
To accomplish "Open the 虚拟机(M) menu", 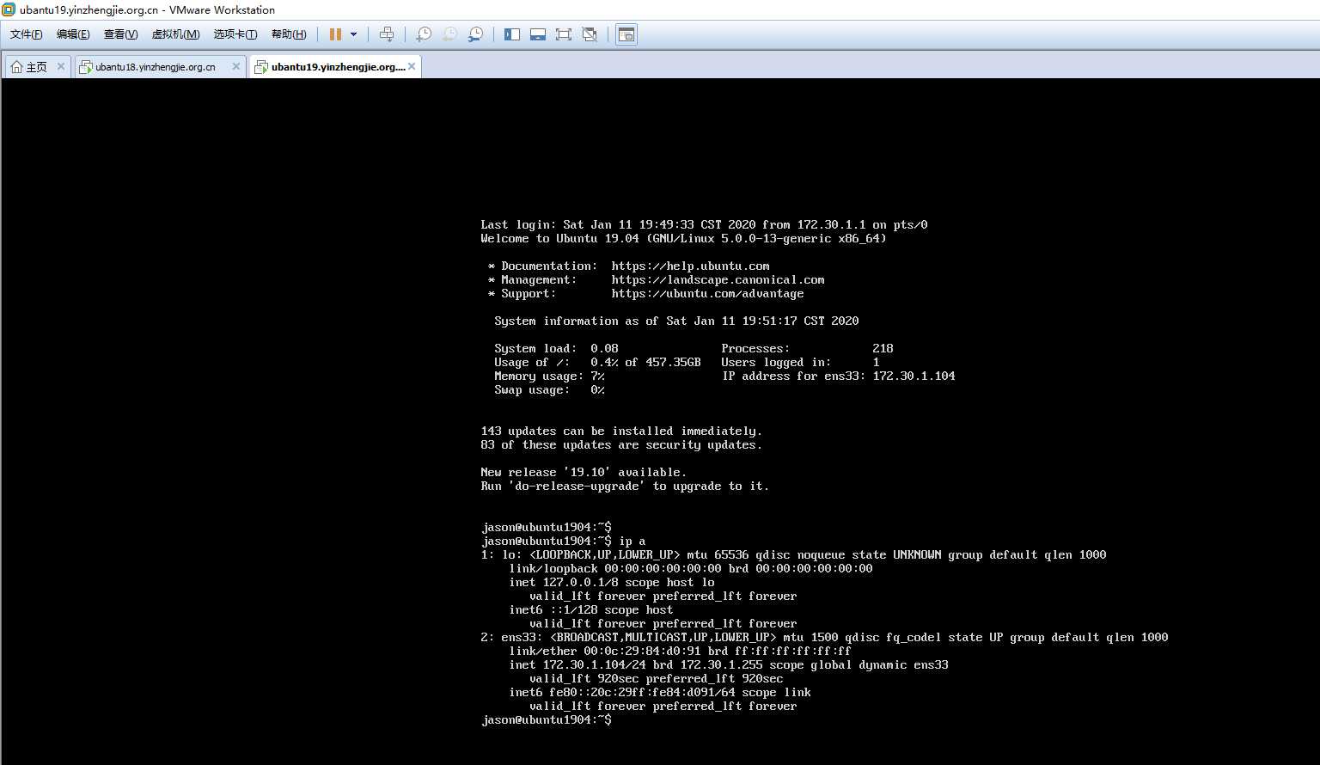I will (x=175, y=34).
